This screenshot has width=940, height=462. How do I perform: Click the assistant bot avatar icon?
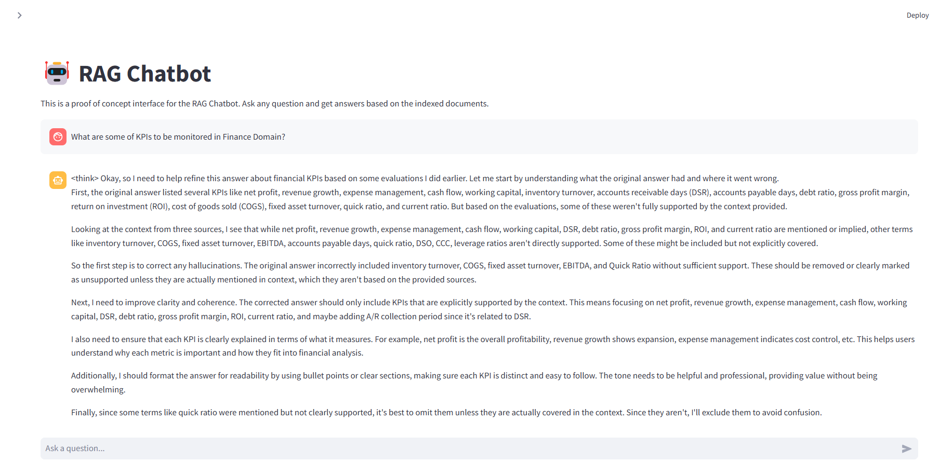coord(58,181)
